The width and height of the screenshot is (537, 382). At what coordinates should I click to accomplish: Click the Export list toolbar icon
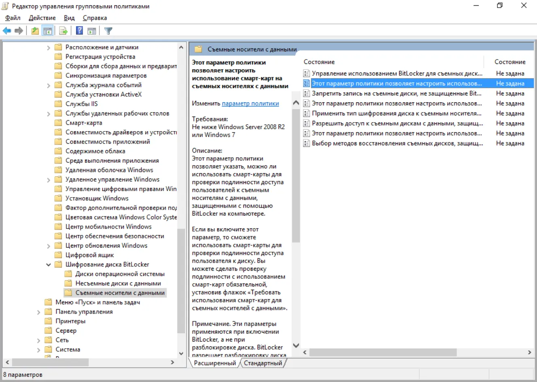pyautogui.click(x=63, y=31)
